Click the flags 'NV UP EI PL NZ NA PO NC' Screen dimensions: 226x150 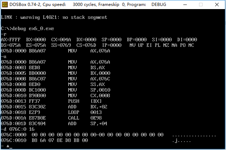point(162,45)
